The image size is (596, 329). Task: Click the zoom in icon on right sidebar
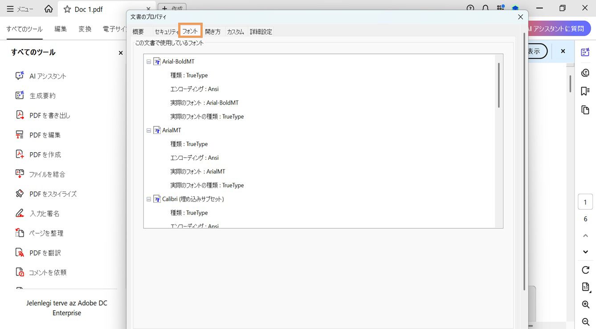pyautogui.click(x=585, y=305)
